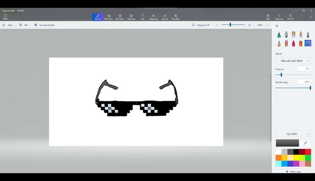The image size is (315, 181).
Task: Select the orange Spray can tool
Action: coord(301,43)
